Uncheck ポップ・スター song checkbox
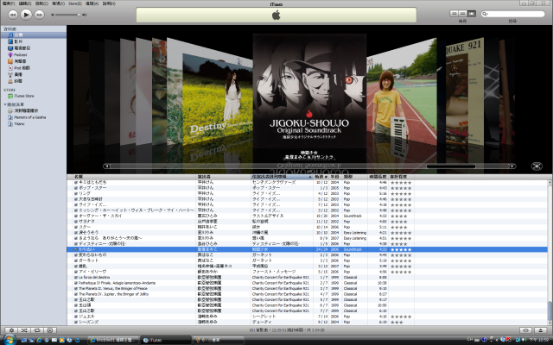This screenshot has width=553, height=345. (76, 188)
